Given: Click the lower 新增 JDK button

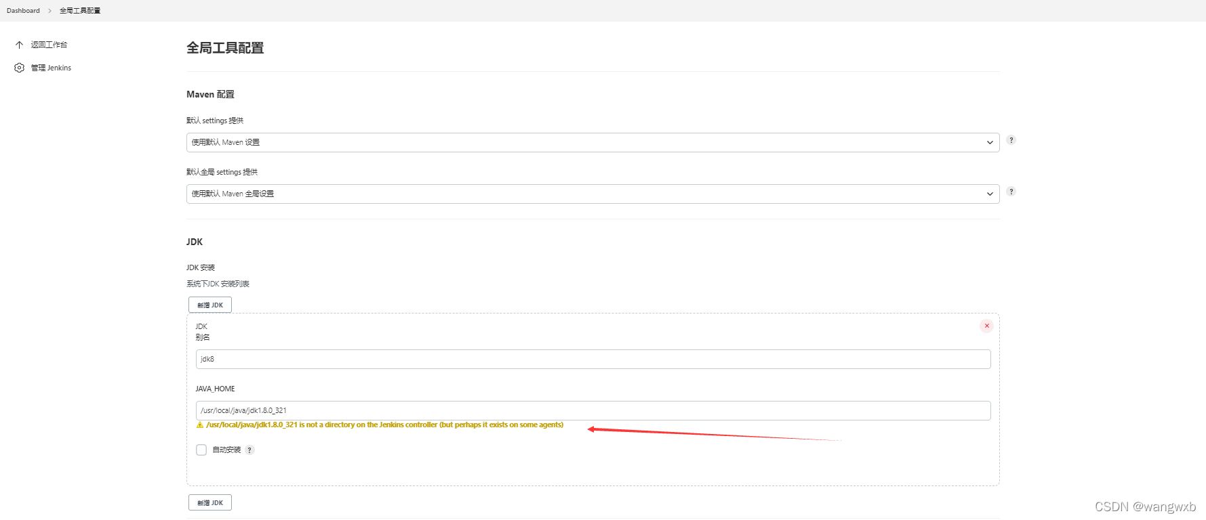Looking at the screenshot, I should coord(210,502).
